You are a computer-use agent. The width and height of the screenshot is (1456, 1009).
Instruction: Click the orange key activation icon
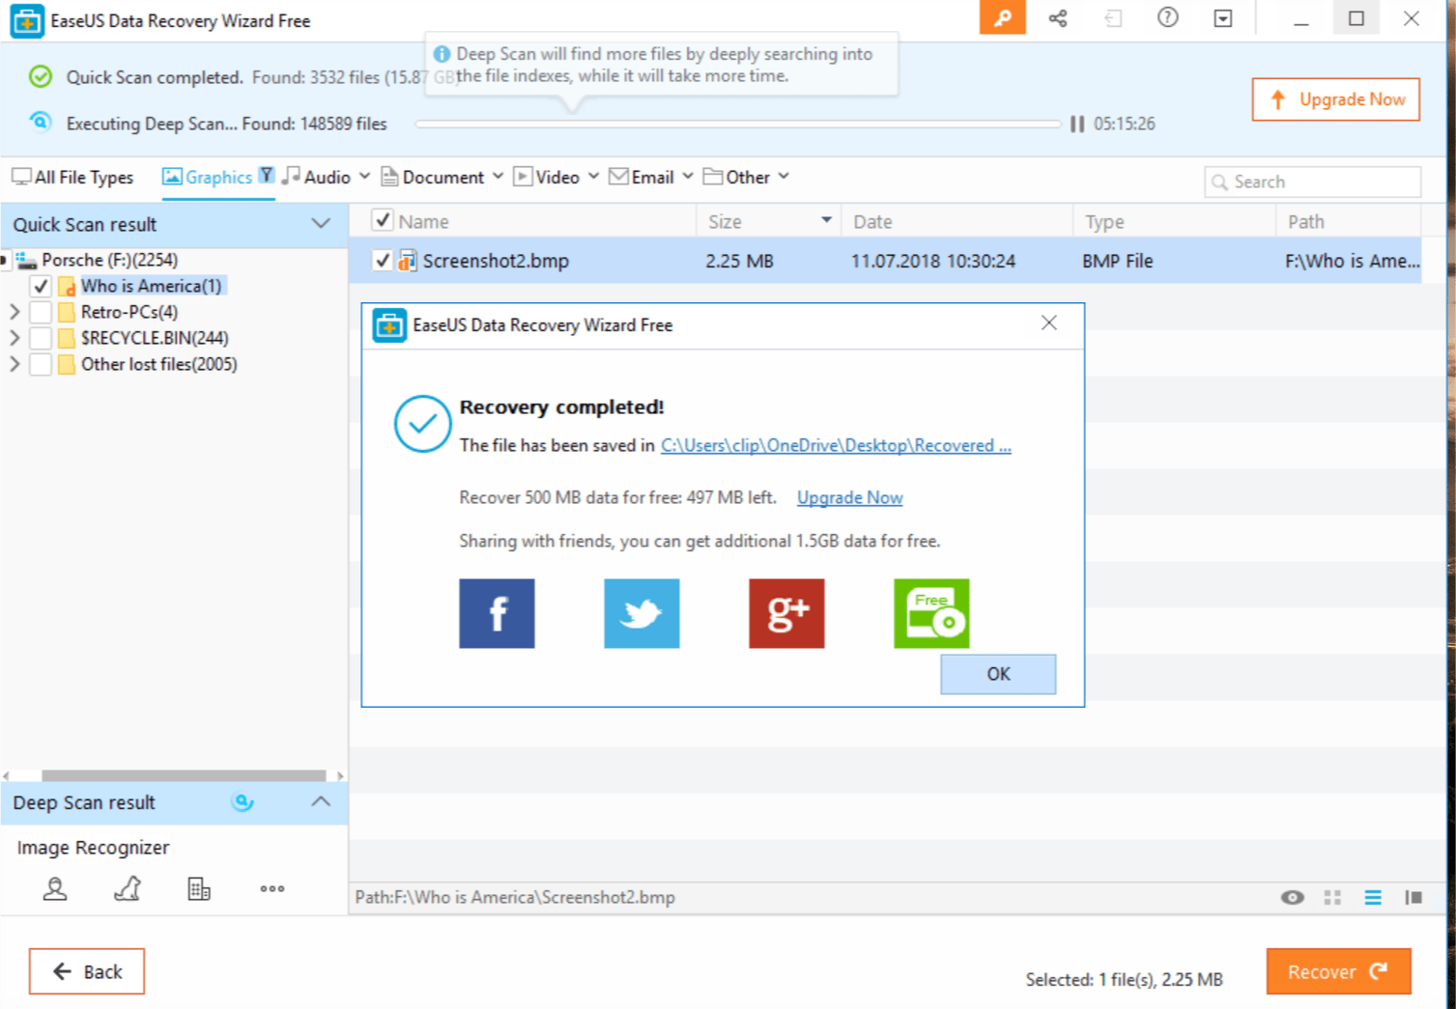pos(1002,18)
